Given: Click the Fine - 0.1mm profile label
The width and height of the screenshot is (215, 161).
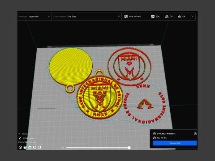Looking at the screenshot, I should click(135, 17).
